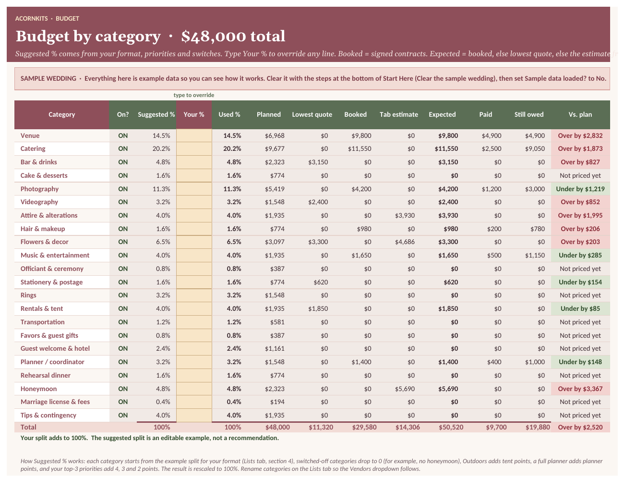Focus the Your % cell for Catering

tap(194, 148)
